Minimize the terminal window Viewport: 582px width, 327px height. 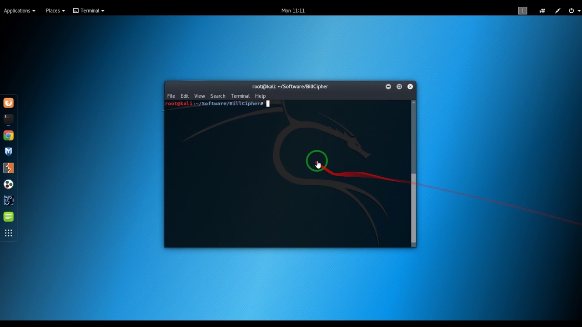(x=388, y=86)
